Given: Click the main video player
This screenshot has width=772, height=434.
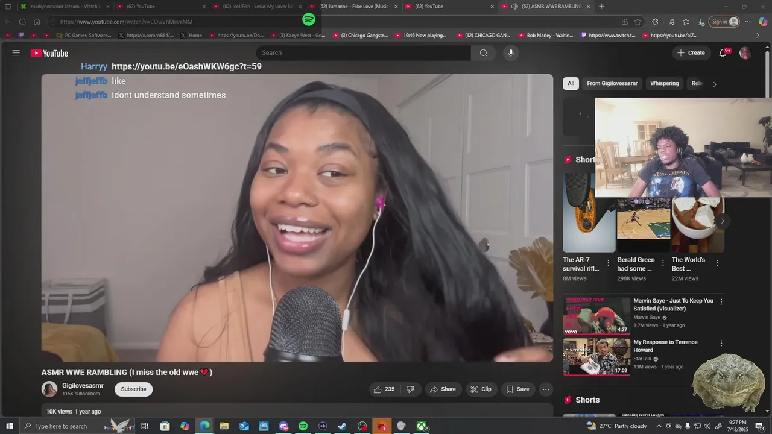Looking at the screenshot, I should pyautogui.click(x=297, y=218).
